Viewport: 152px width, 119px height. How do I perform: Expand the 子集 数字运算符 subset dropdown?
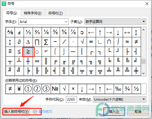tap(115, 21)
